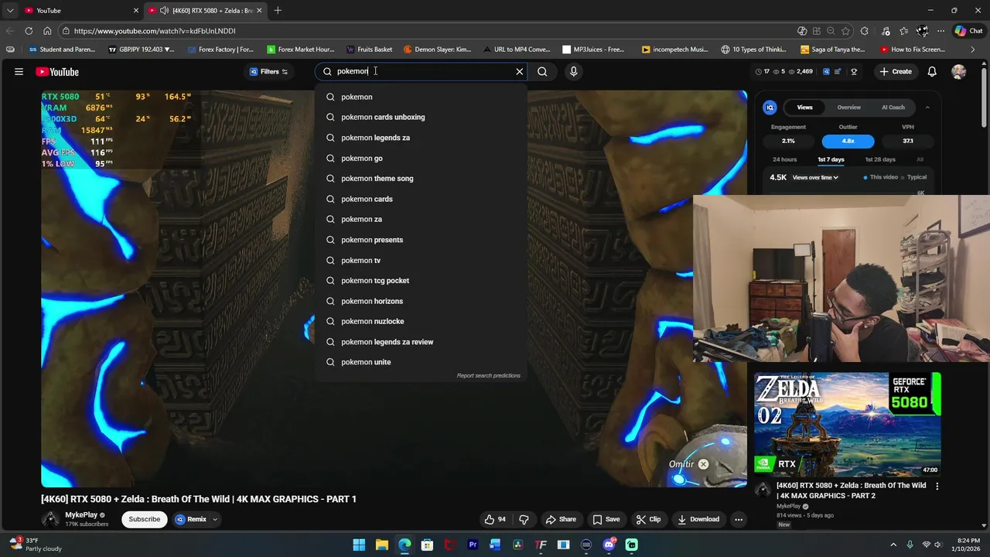Subscribe to the MykePlay channel
The width and height of the screenshot is (990, 557).
point(144,519)
